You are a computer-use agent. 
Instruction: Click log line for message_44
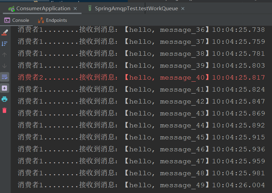coord(141,125)
